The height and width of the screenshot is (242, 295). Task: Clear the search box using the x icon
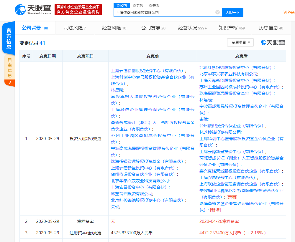click(218, 12)
